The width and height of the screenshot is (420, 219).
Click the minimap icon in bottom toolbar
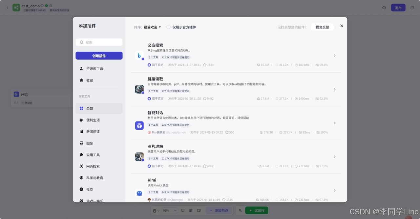coord(199,210)
